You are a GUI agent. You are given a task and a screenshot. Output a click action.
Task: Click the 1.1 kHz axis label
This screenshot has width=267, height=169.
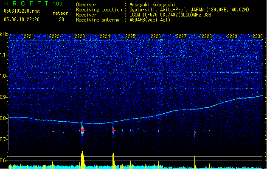[x=4, y=55]
